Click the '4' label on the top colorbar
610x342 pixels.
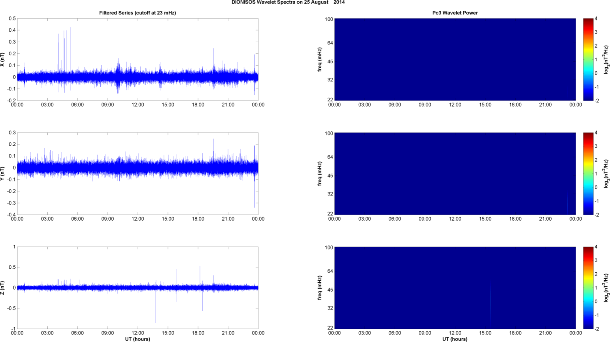(596, 18)
